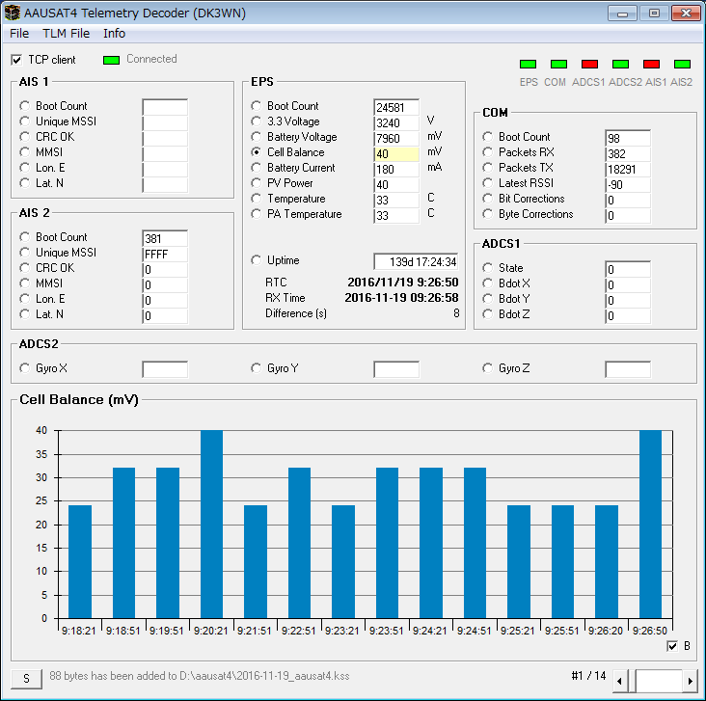Select Gyro X radio button
The width and height of the screenshot is (706, 701).
pos(25,368)
